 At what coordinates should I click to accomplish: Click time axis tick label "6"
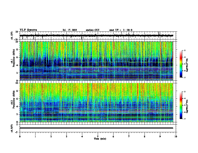[113, 136]
